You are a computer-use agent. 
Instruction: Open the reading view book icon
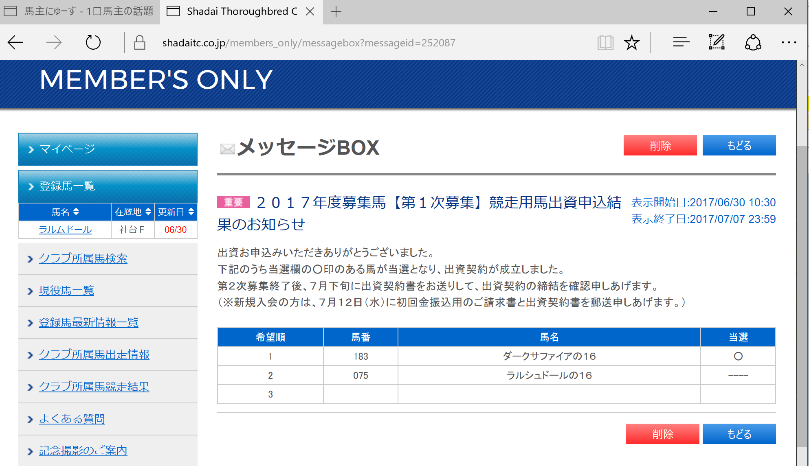[x=605, y=42]
